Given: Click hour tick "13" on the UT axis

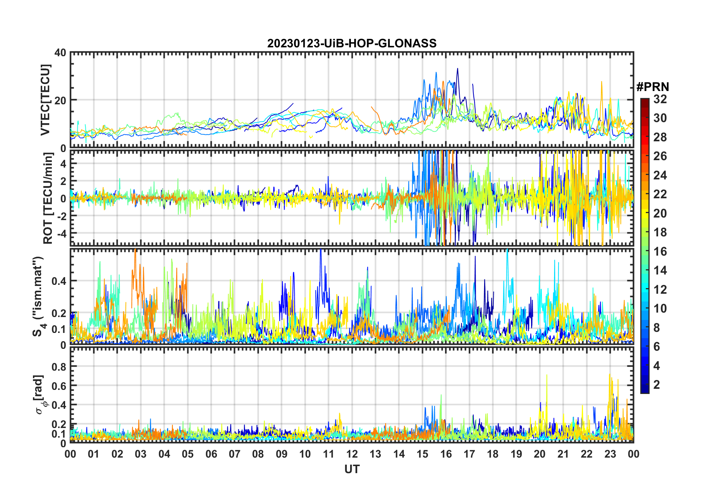Looking at the screenshot, I should tap(375, 454).
